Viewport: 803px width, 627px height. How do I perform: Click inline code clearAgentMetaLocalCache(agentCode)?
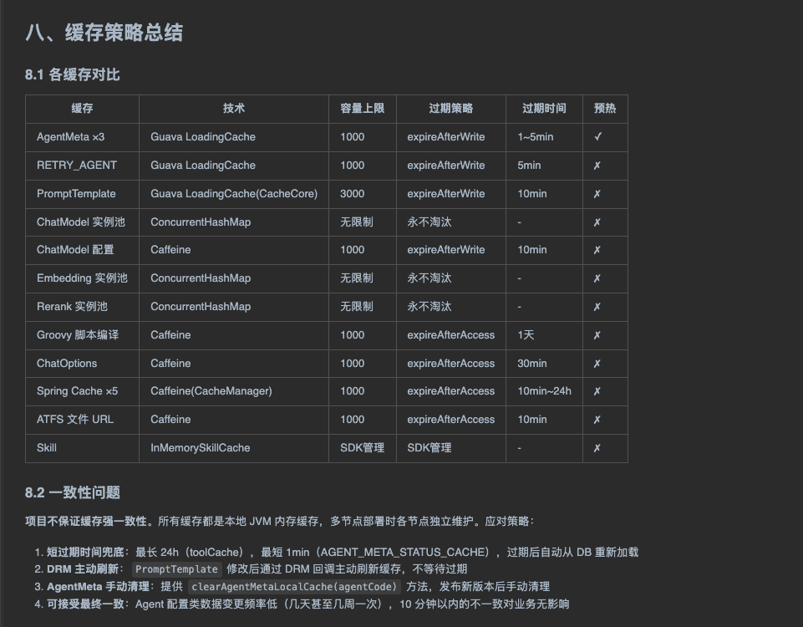[294, 587]
